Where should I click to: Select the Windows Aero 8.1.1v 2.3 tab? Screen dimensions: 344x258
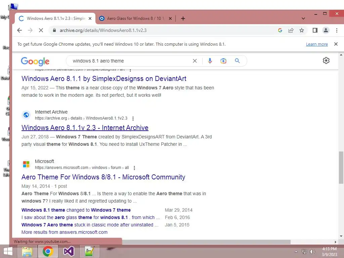click(x=55, y=19)
